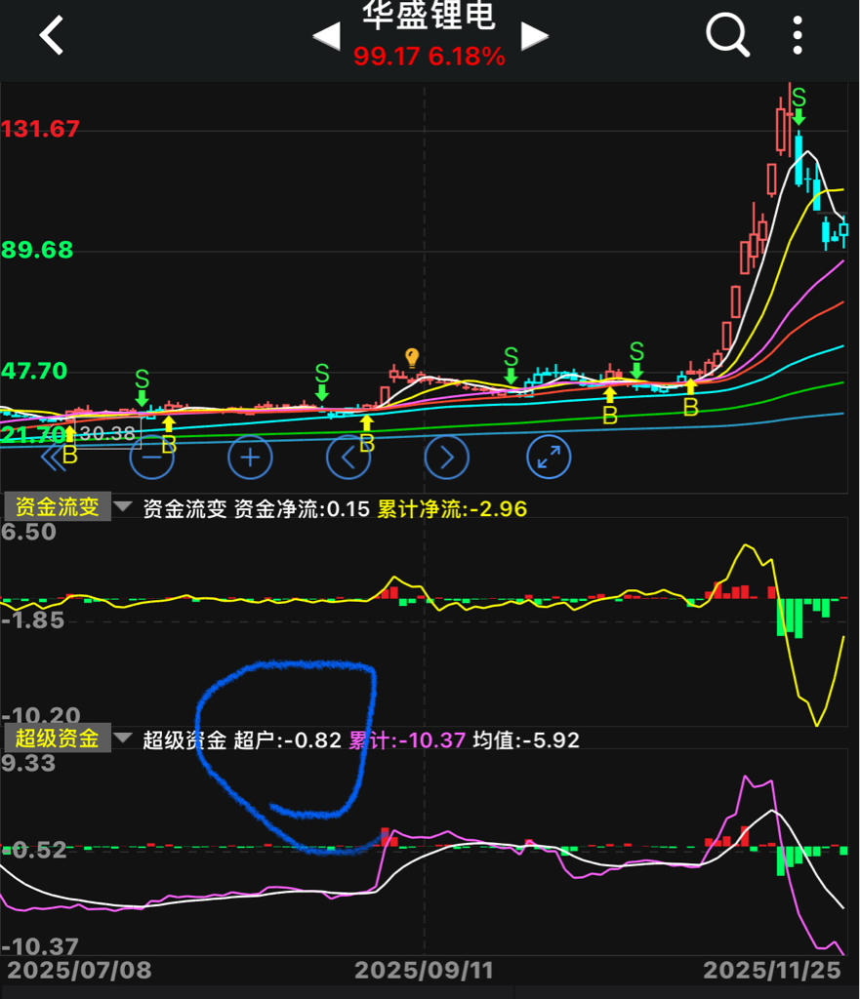Zoom in chart with plus circle button
This screenshot has width=860, height=999.
click(x=250, y=458)
